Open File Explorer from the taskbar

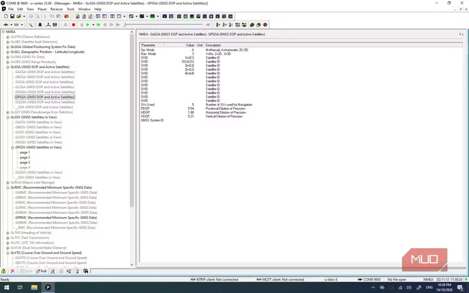click(34, 287)
